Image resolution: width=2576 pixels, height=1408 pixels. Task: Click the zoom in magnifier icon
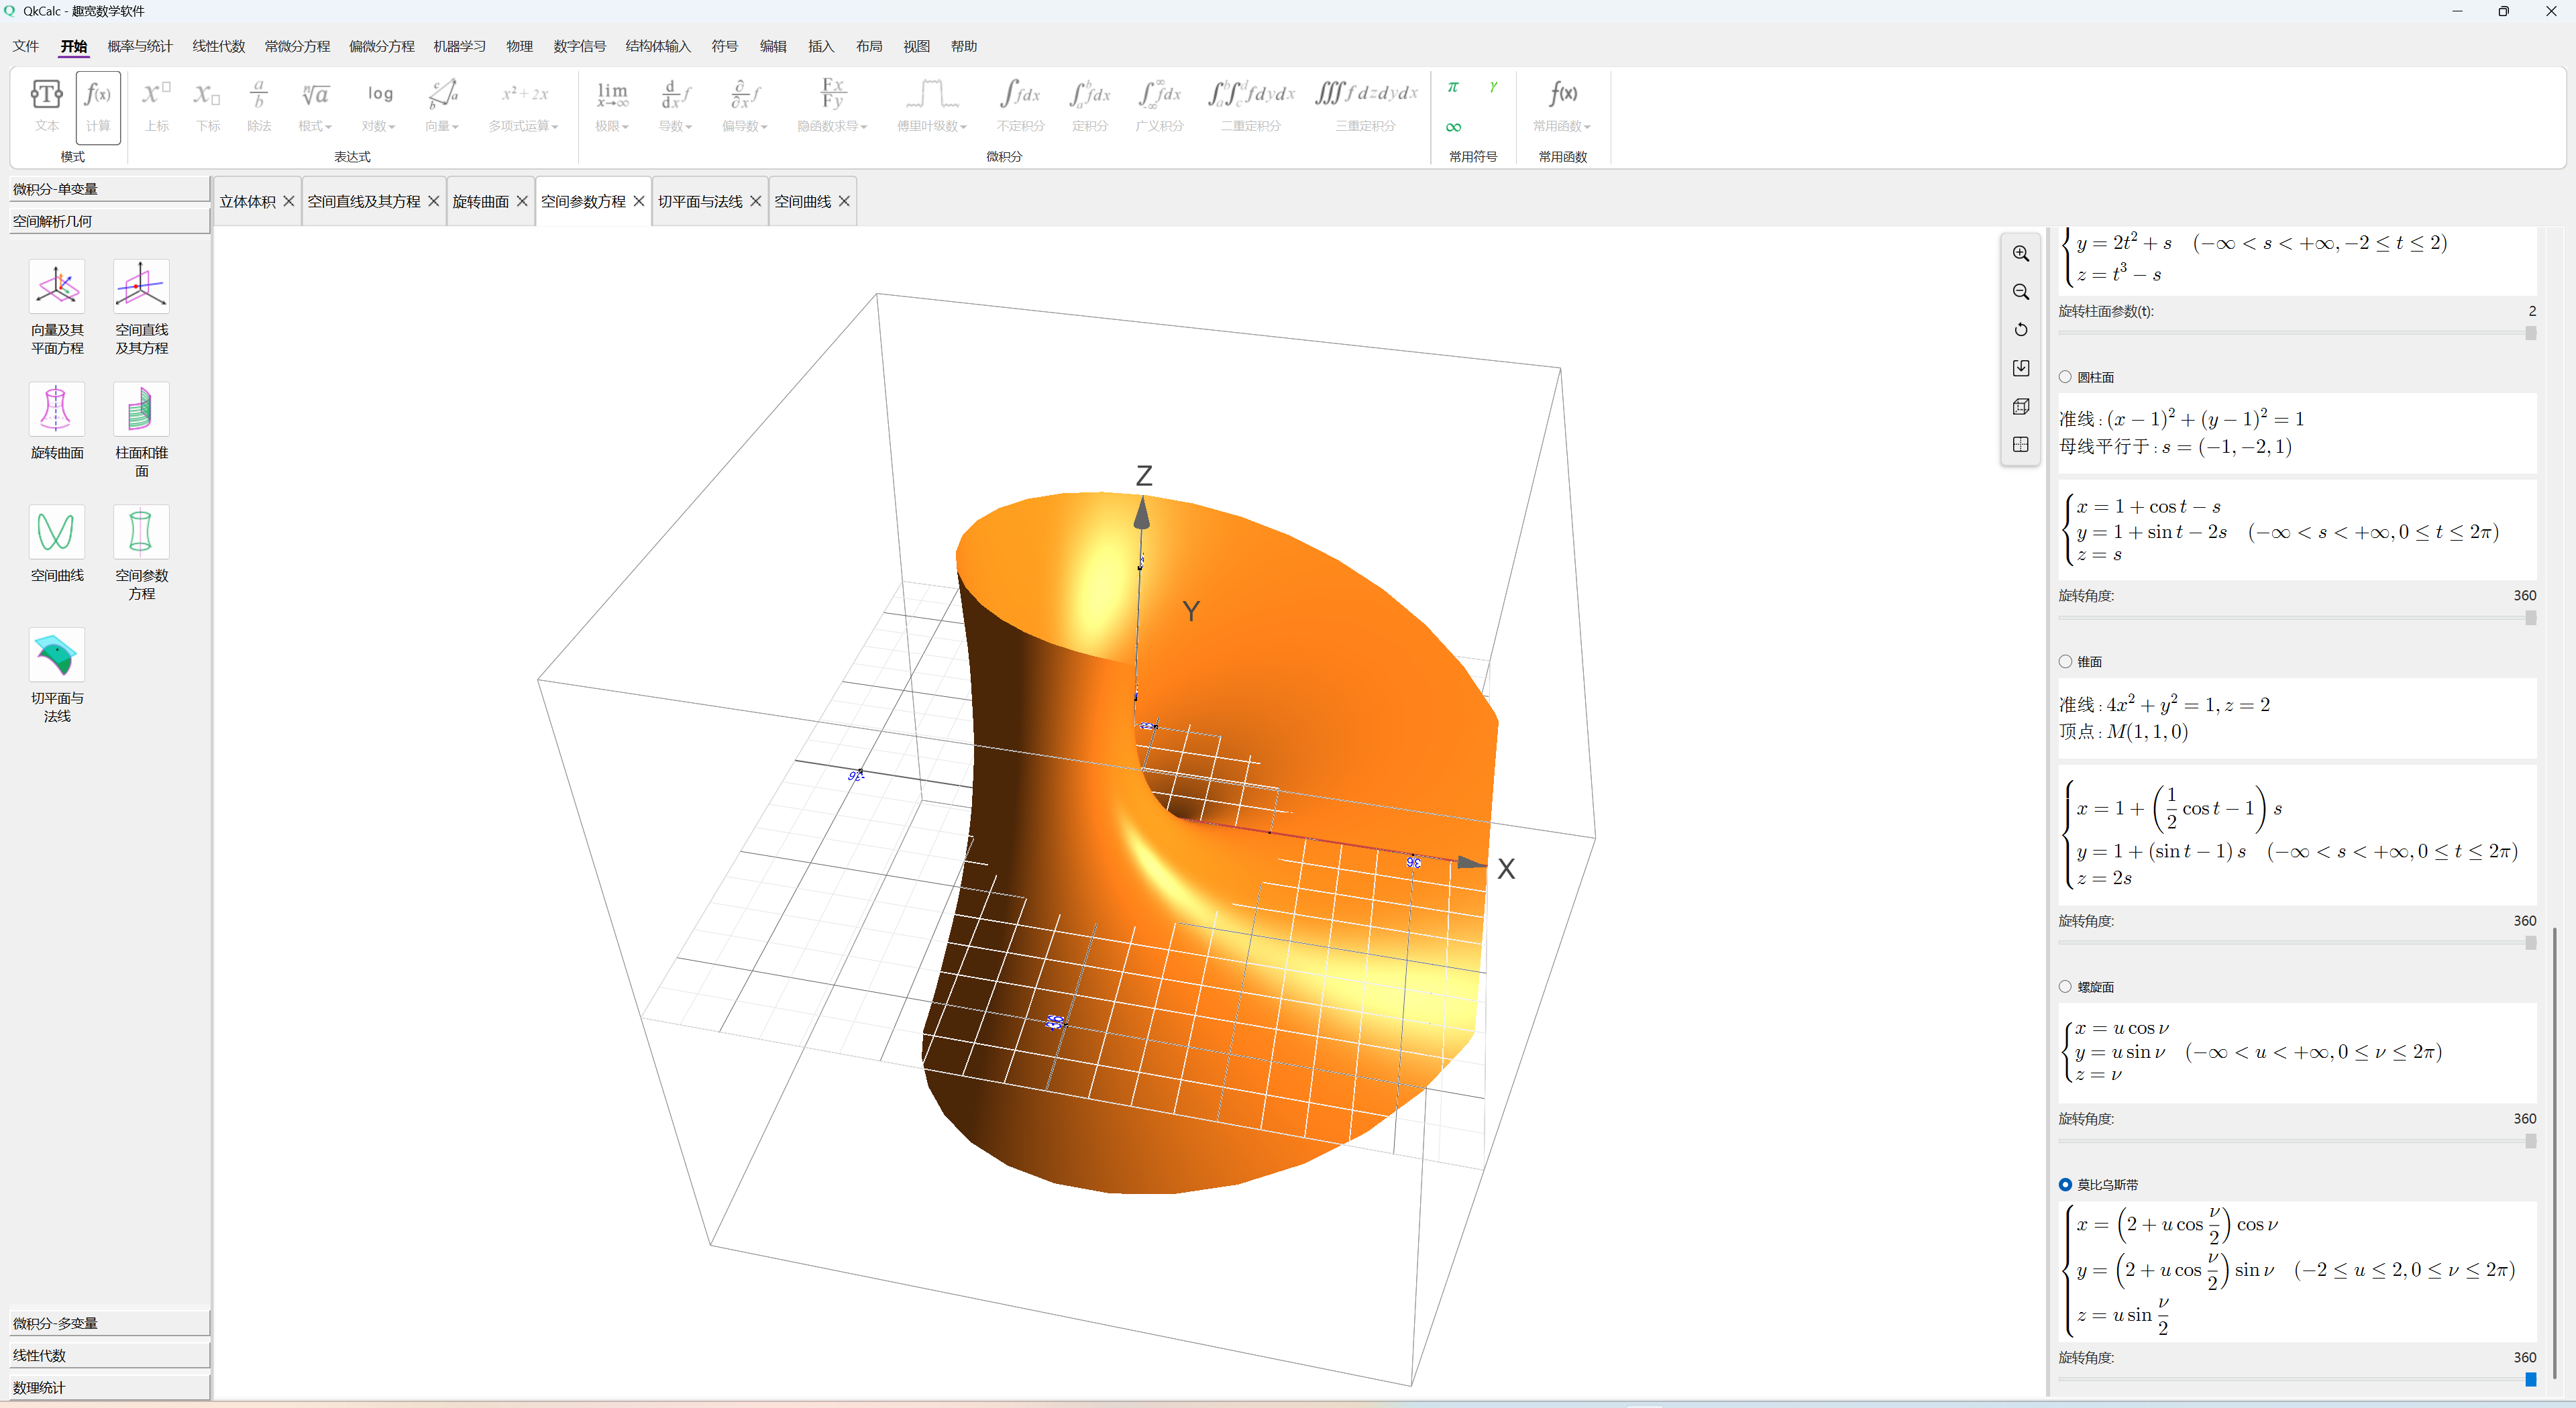click(2020, 254)
